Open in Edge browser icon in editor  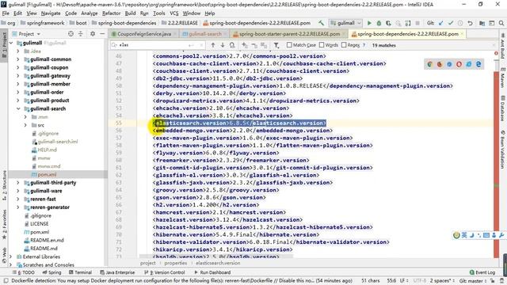coord(478,64)
